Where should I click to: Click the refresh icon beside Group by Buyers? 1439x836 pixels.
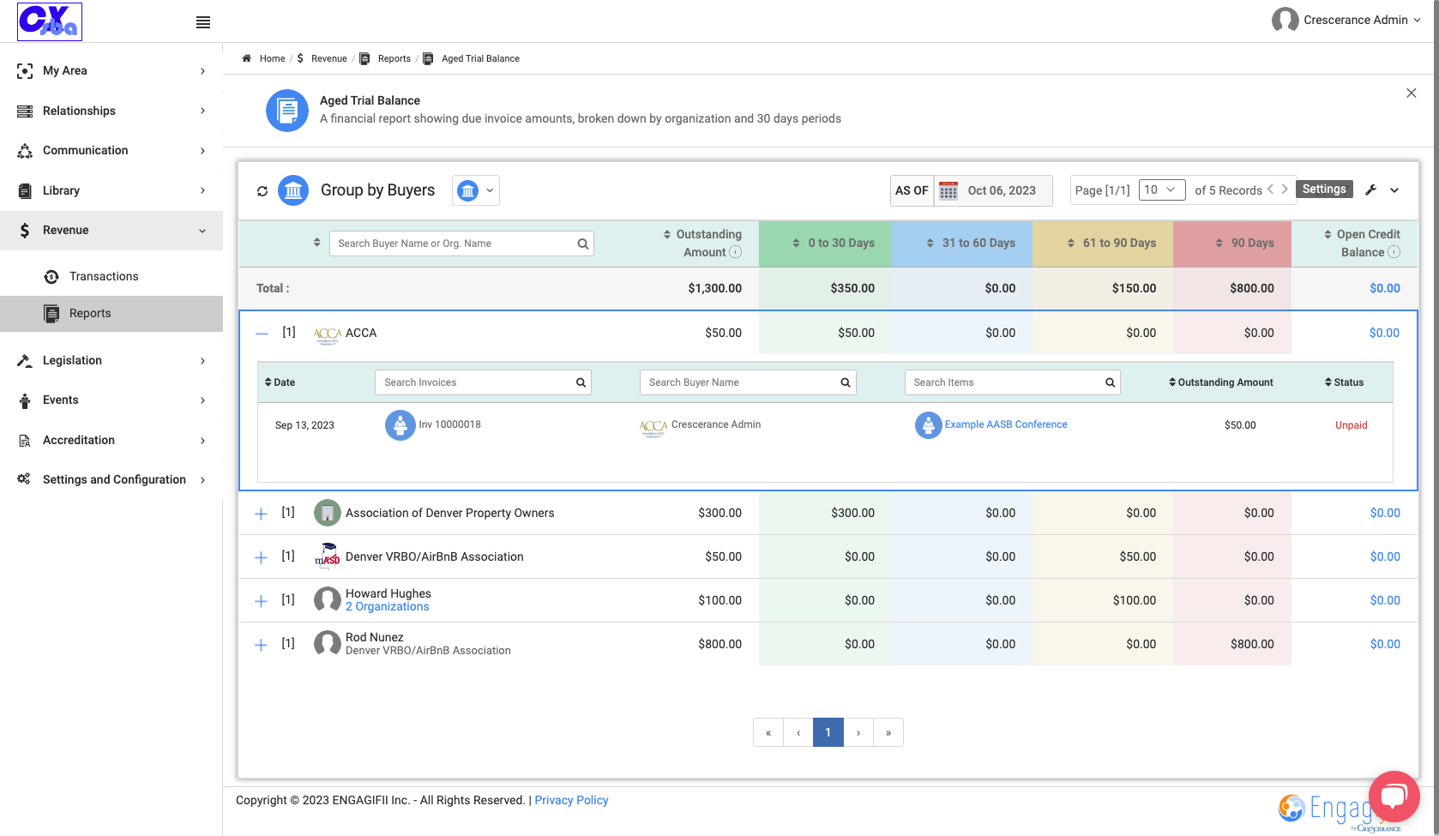[262, 191]
